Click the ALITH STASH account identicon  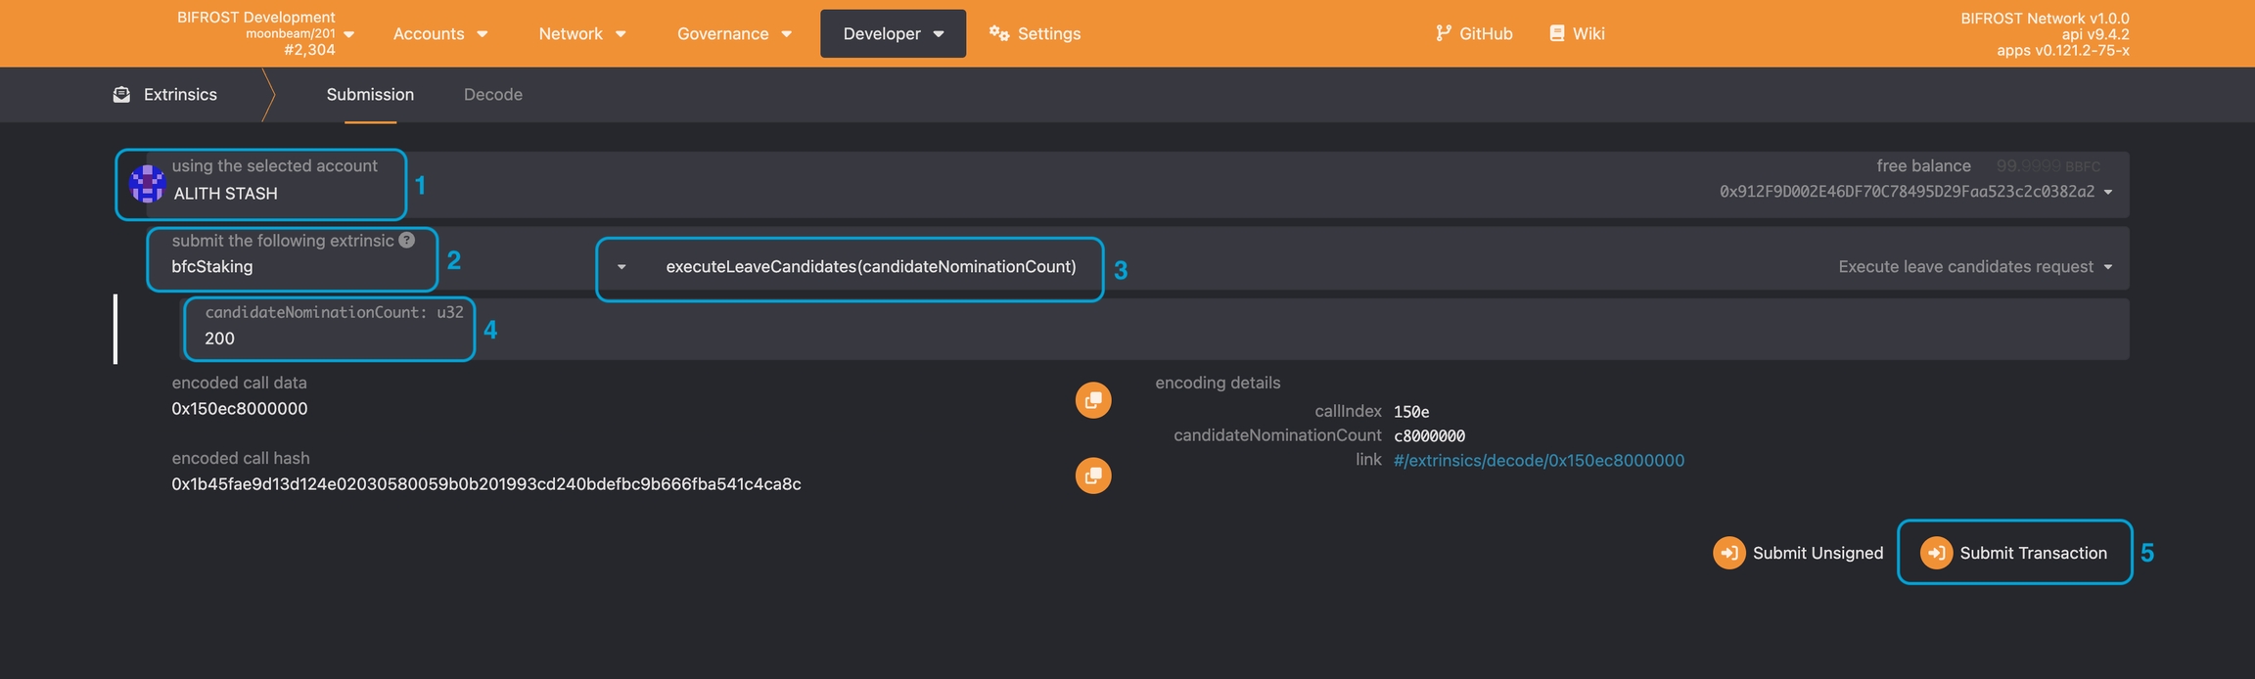[x=147, y=184]
